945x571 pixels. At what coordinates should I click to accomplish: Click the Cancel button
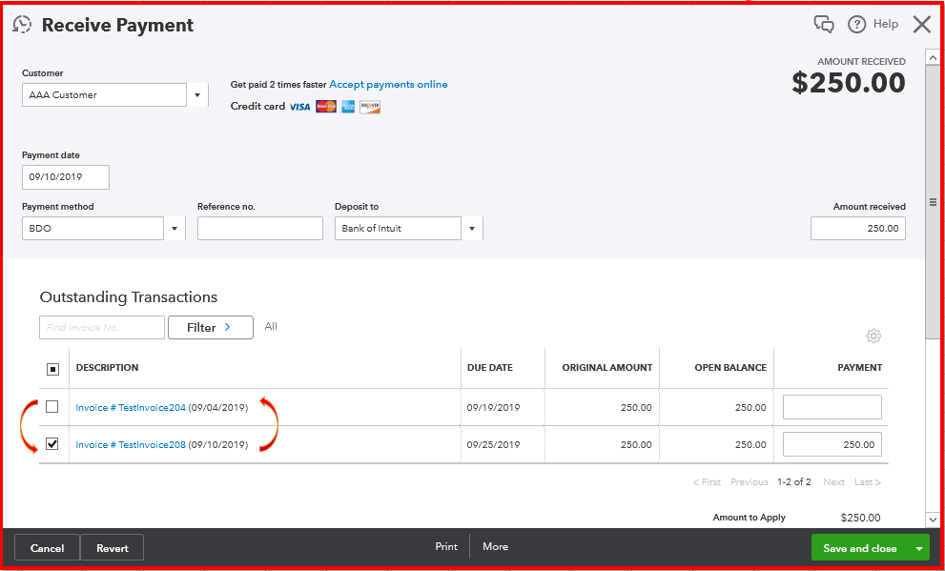coord(47,548)
